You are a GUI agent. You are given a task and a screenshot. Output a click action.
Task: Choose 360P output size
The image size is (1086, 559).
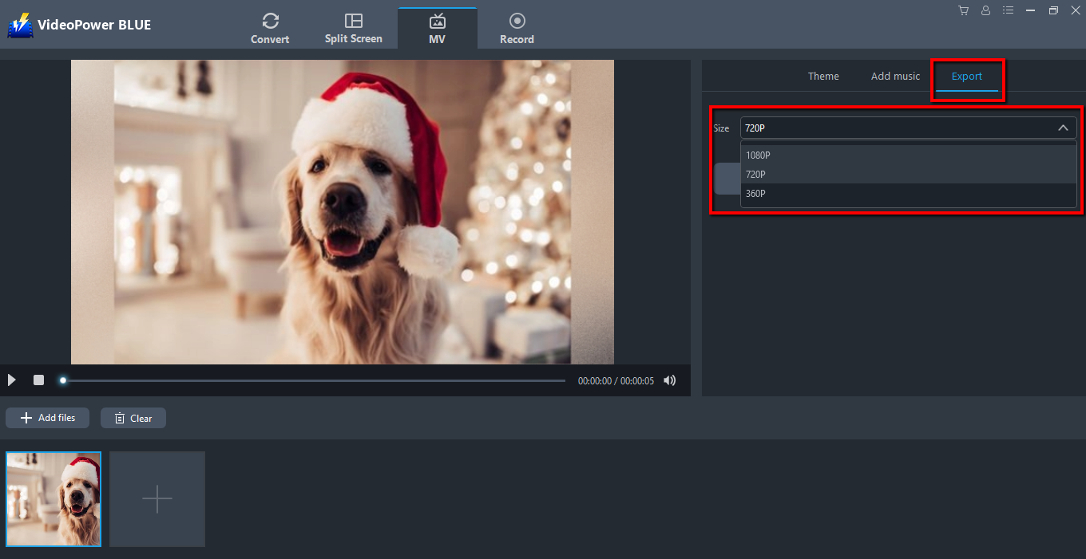755,193
